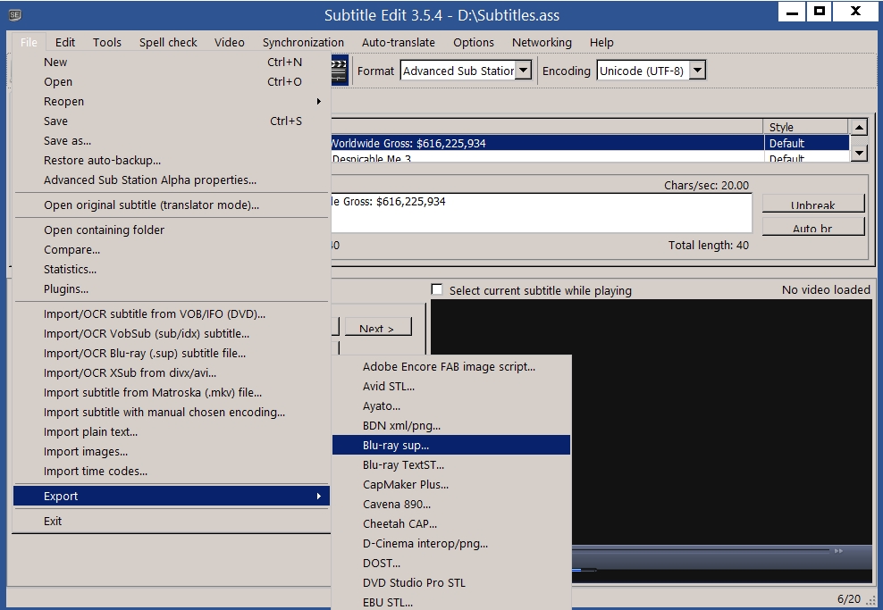Export as Cavena 890...
This screenshot has width=883, height=610.
[451, 505]
